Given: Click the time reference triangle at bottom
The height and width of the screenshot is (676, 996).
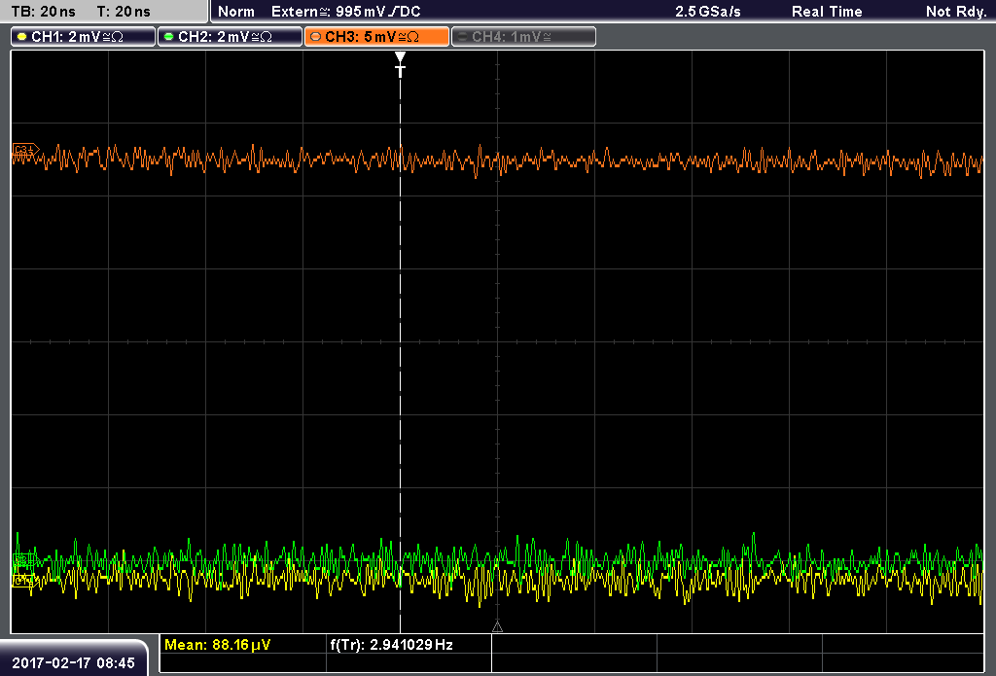Looking at the screenshot, I should [x=497, y=627].
